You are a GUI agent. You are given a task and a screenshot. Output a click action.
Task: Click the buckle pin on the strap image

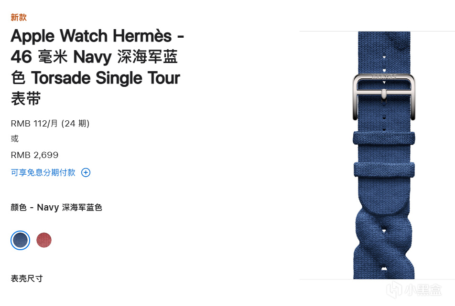point(384,94)
